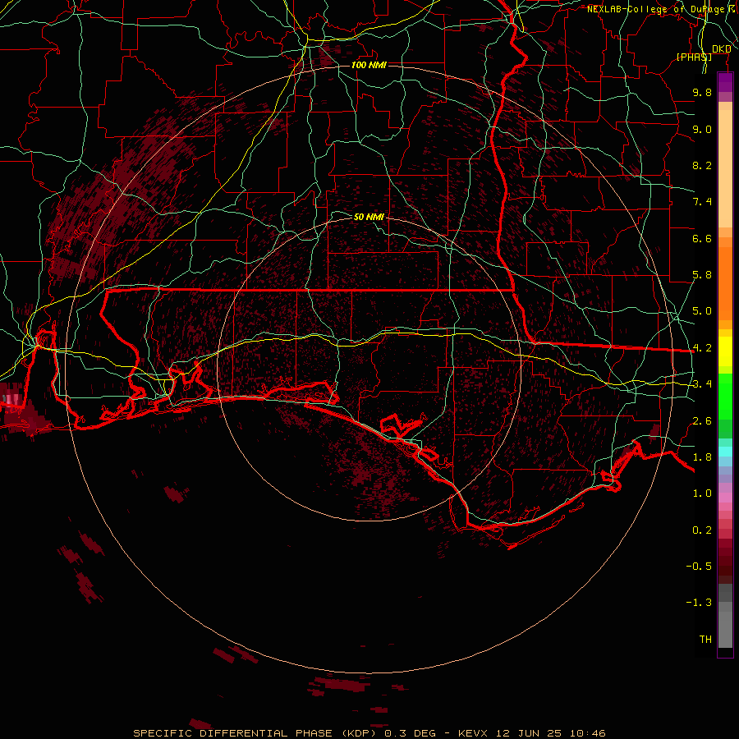Select the -1.3 scale label
The height and width of the screenshot is (739, 739).
tap(699, 603)
